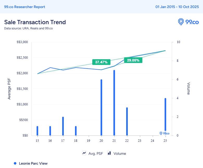Click the 37.47% growth badge
The height and width of the screenshot is (168, 203).
(x=101, y=62)
